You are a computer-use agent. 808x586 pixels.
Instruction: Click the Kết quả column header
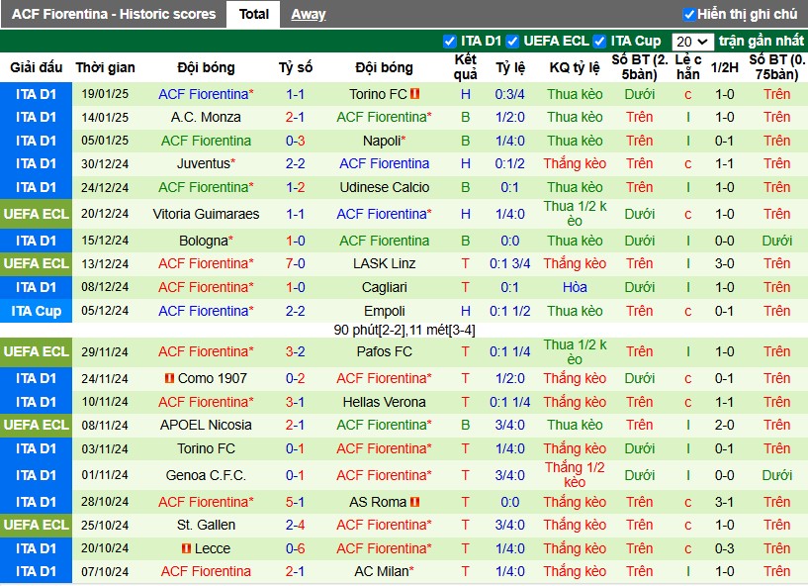[x=466, y=67]
